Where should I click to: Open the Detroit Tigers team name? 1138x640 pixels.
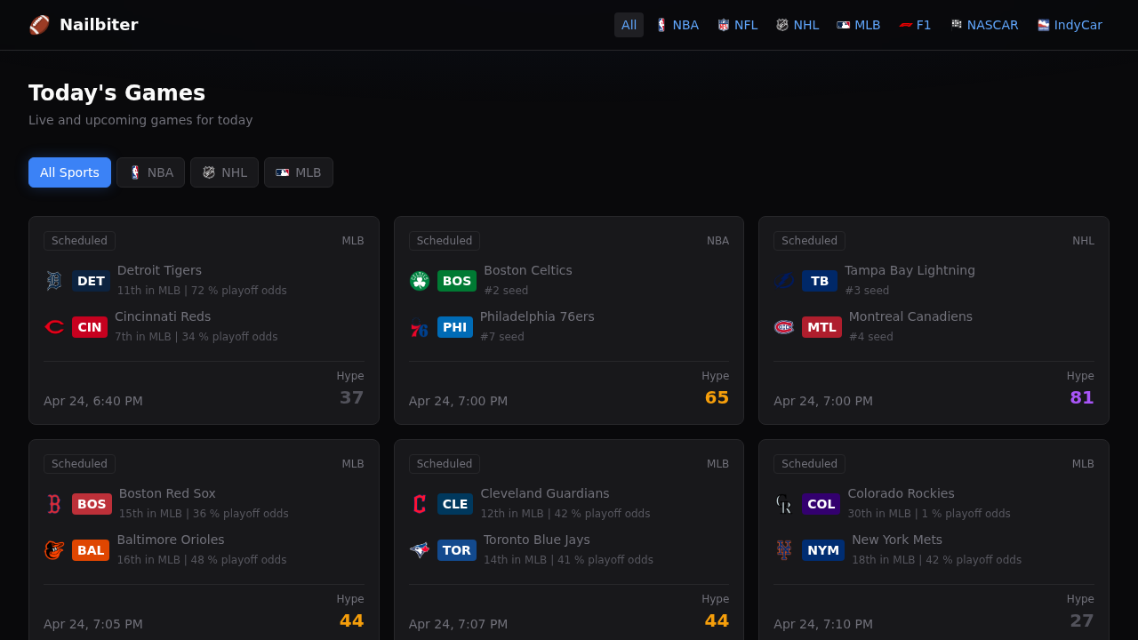(x=159, y=270)
